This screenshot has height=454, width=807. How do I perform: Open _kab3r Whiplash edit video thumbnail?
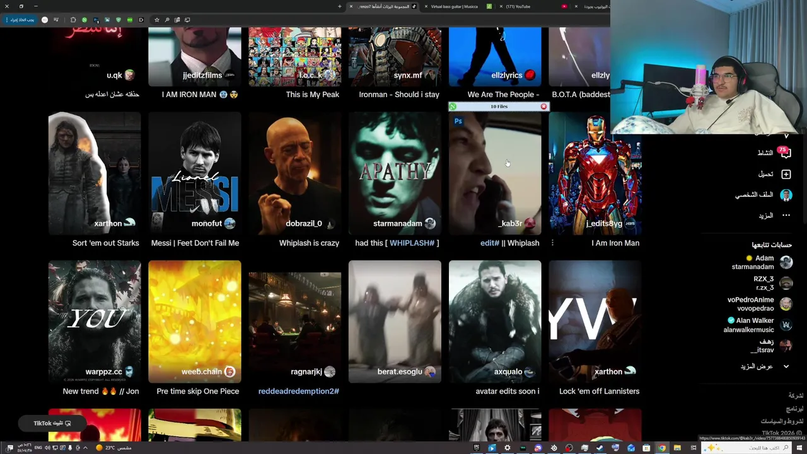point(495,173)
